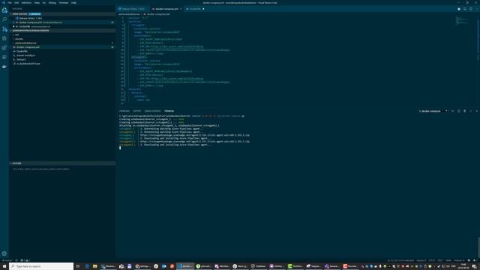Switch to the Release Notes tab

click(x=132, y=9)
